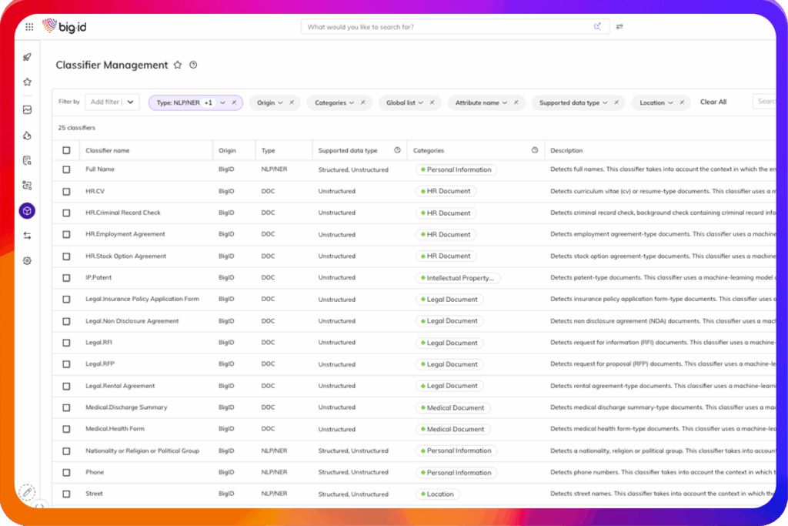Check the Full Name classifier checkbox

pos(66,169)
